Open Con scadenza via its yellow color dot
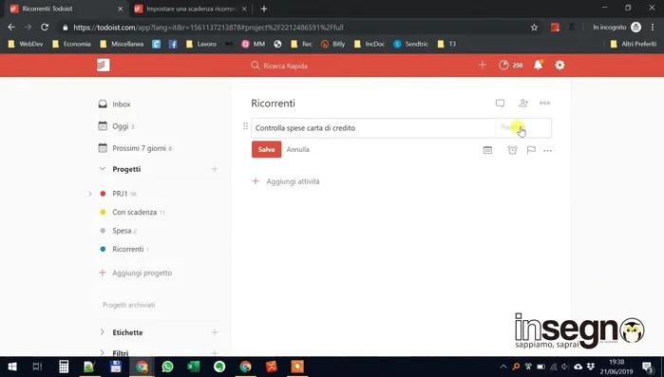 [x=103, y=212]
